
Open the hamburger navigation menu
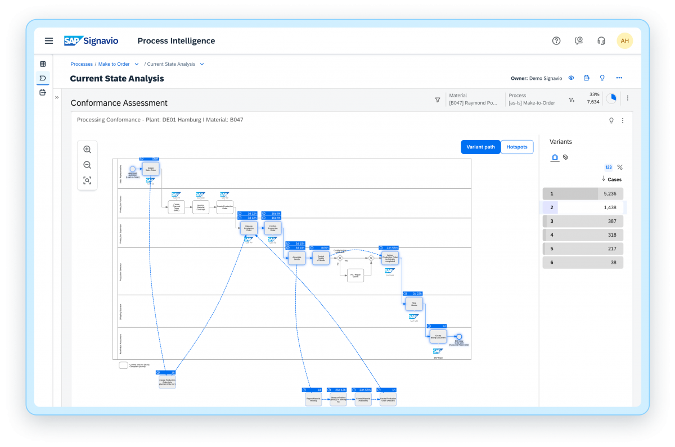[x=49, y=40]
